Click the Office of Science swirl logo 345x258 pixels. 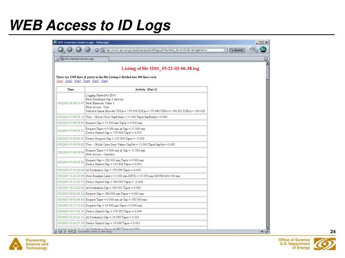pyautogui.click(x=325, y=244)
